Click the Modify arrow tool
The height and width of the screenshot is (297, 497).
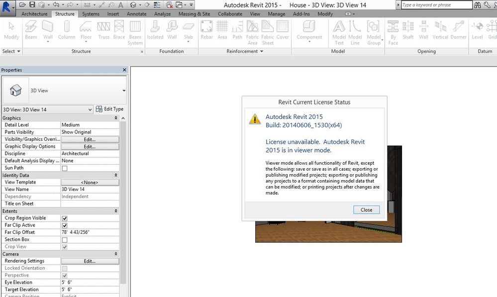click(11, 30)
